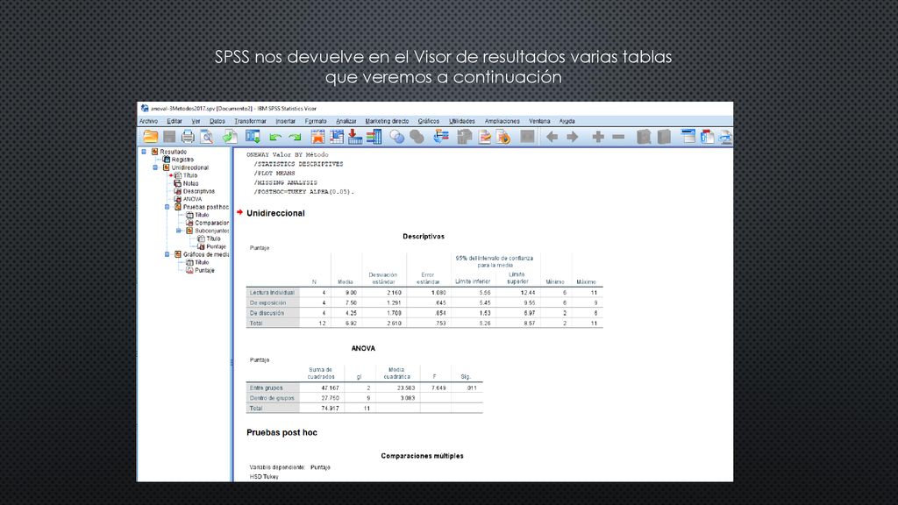Viewport: 898px width, 505px height.
Task: Click the overlapping blue circles toolbar icon
Action: [397, 136]
